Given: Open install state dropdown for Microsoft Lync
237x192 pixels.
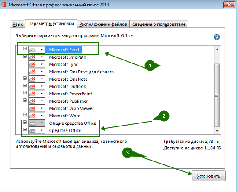Looking at the screenshot, I should pos(37,64).
